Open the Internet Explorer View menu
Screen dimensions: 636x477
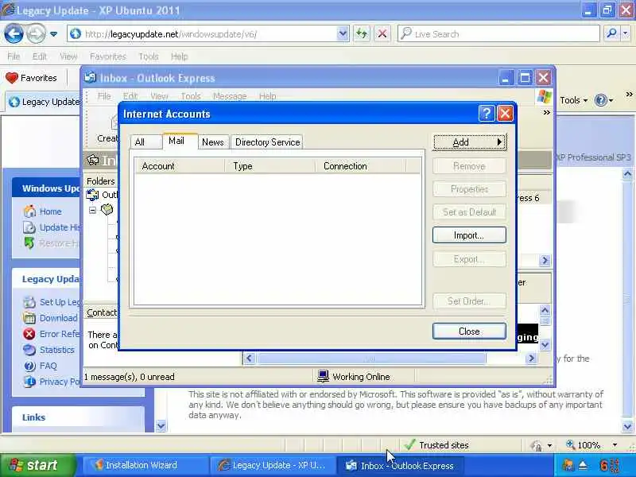pyautogui.click(x=68, y=56)
